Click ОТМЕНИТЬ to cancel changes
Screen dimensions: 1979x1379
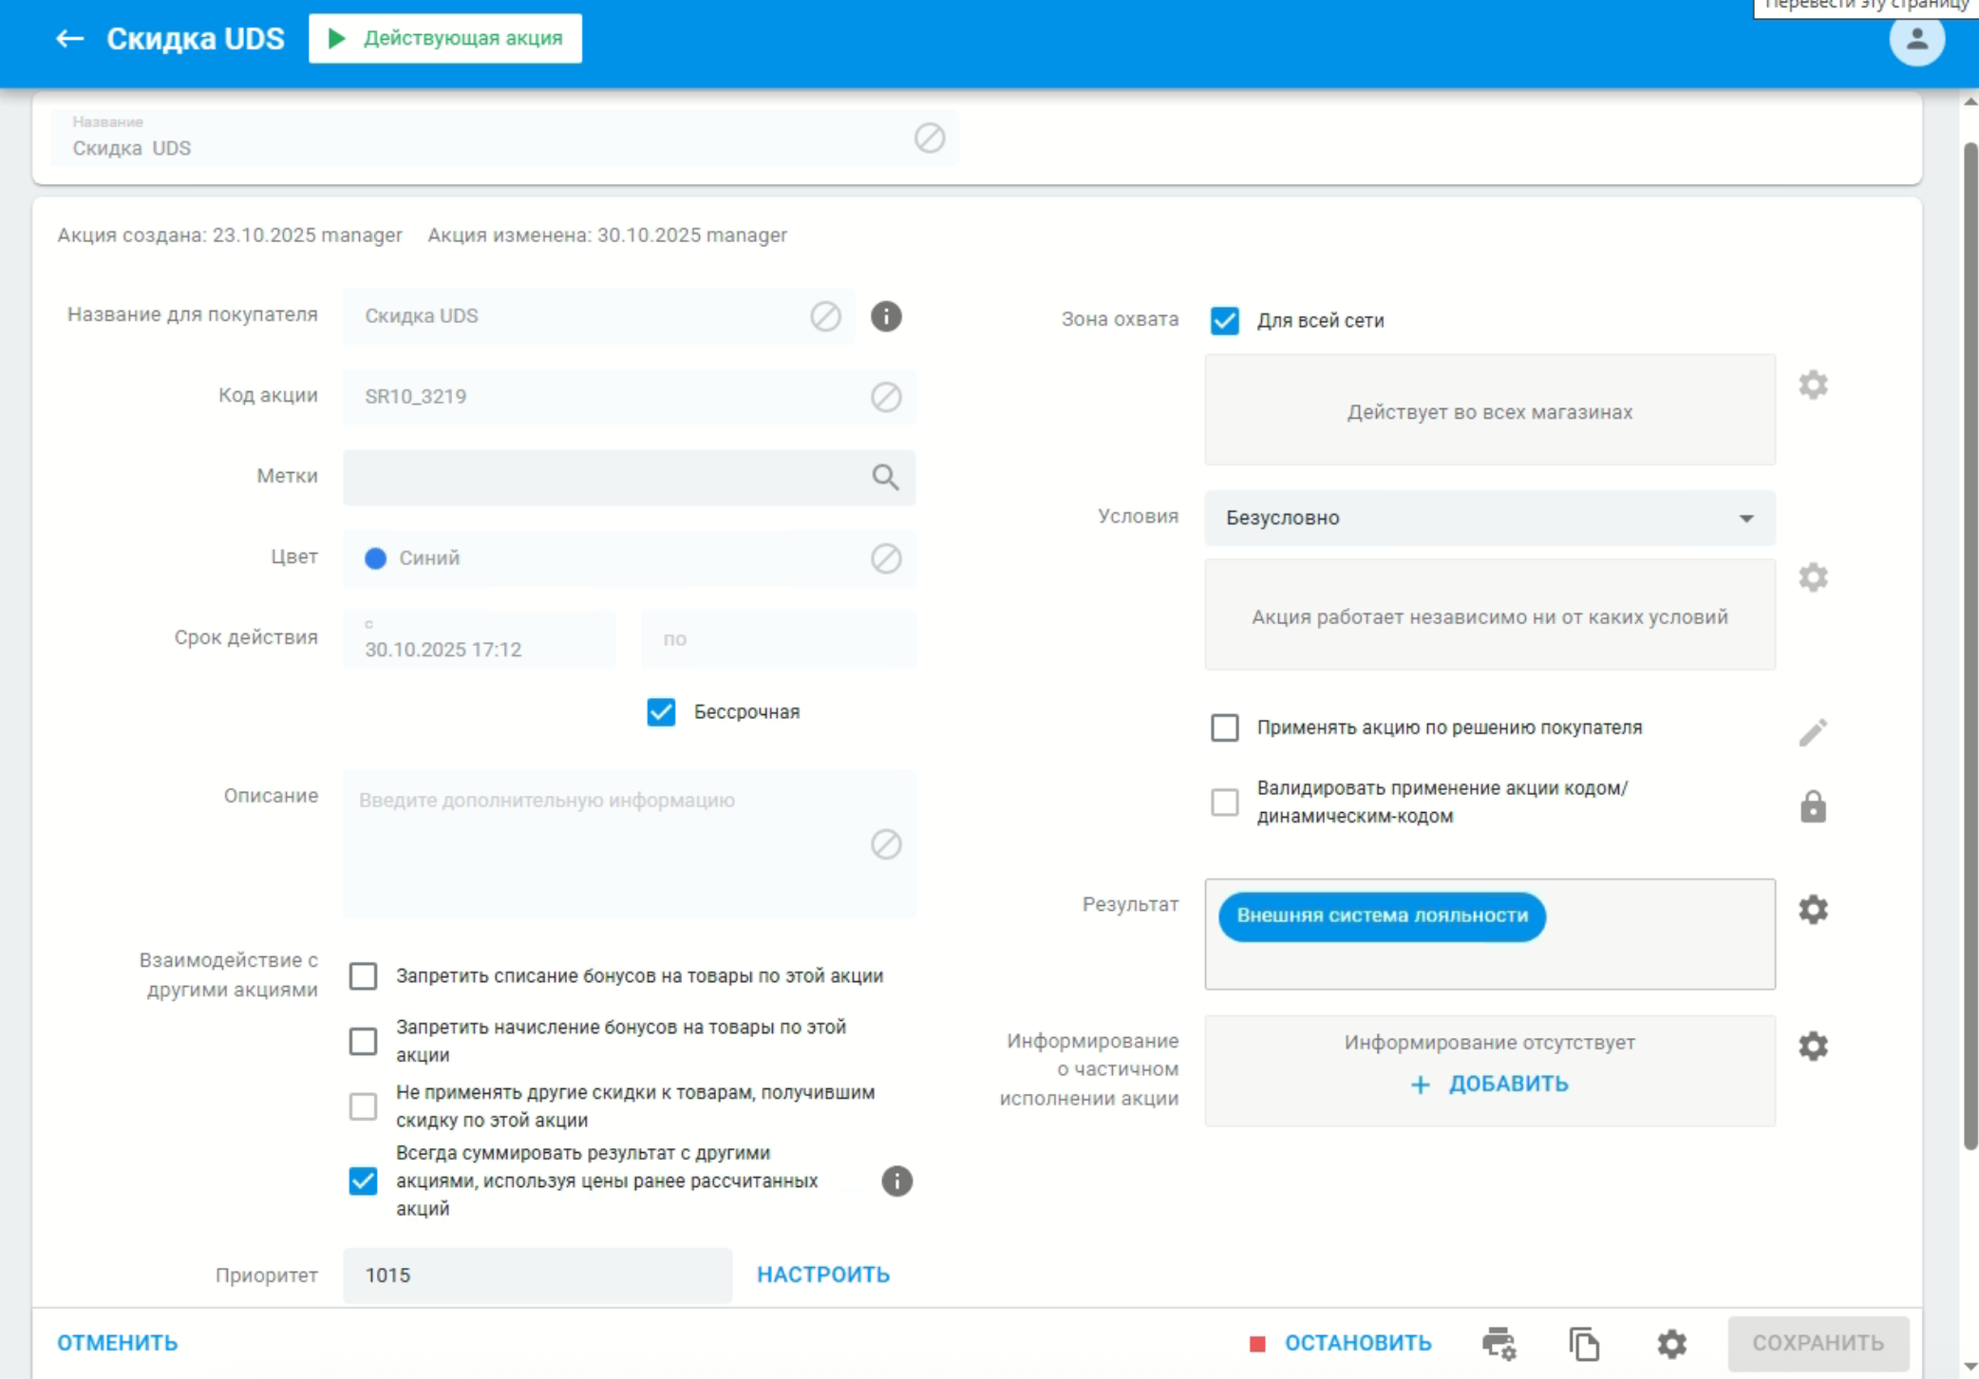(x=118, y=1343)
